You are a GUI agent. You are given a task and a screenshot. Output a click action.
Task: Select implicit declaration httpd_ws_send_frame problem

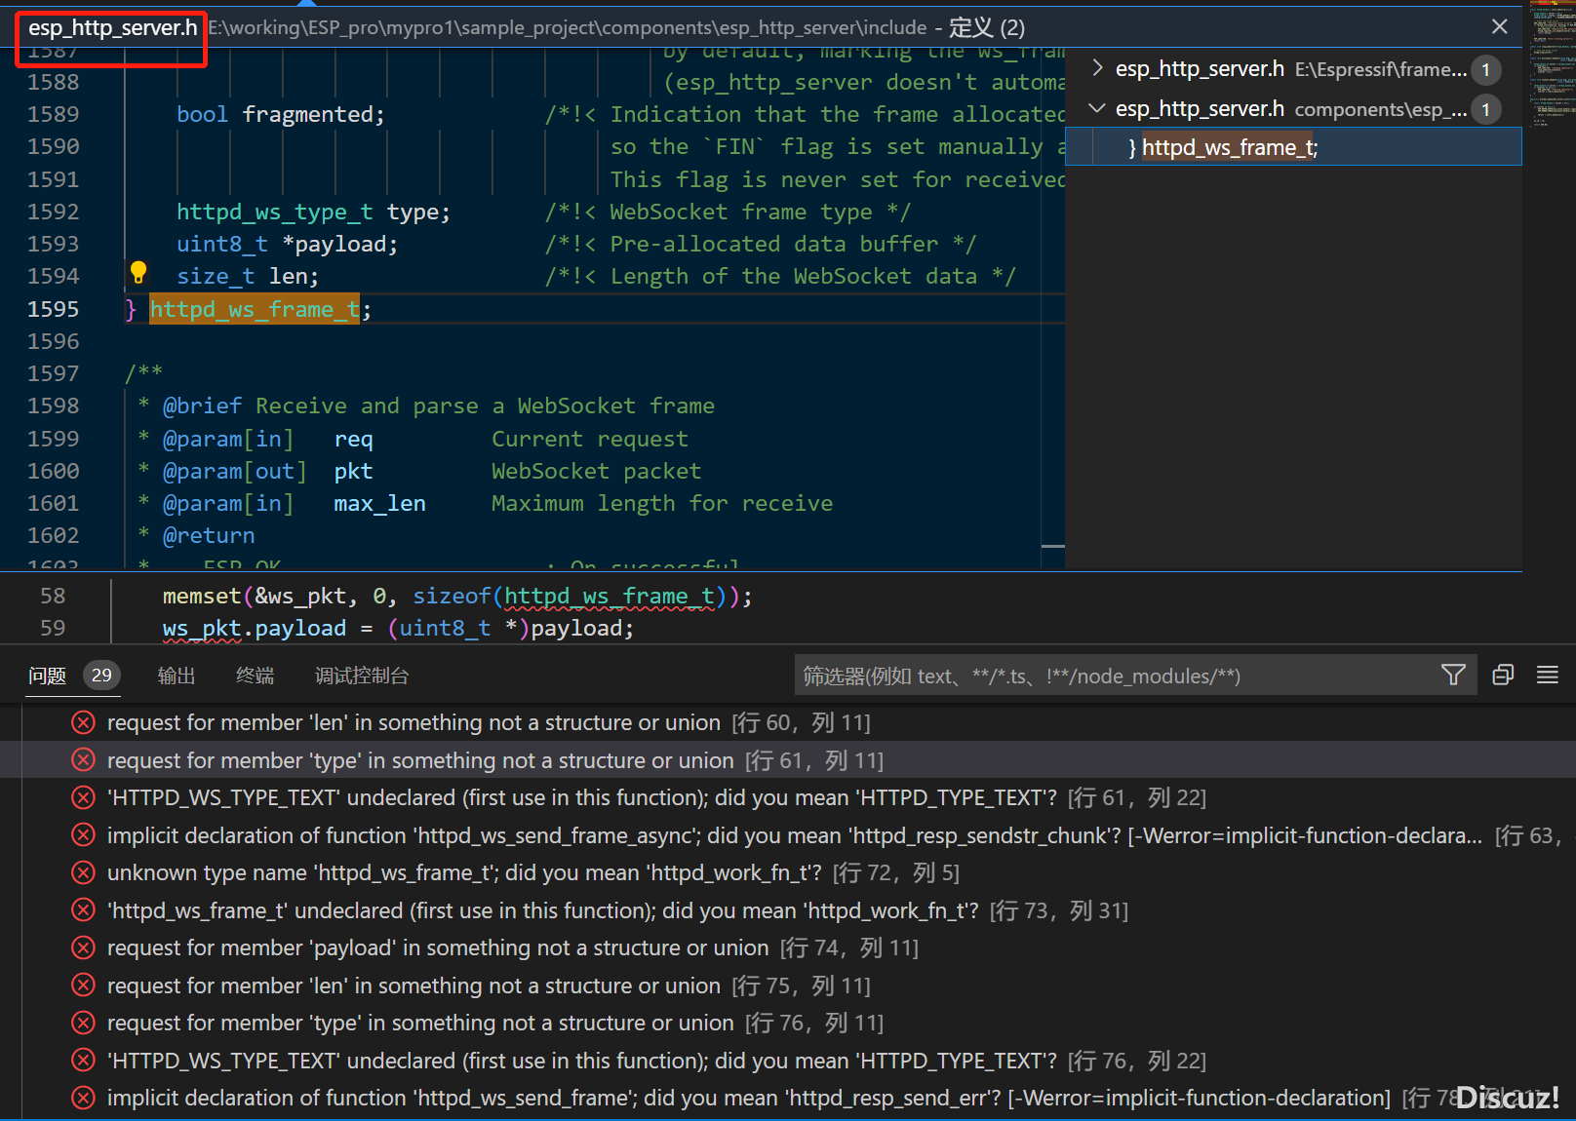pos(788,1098)
